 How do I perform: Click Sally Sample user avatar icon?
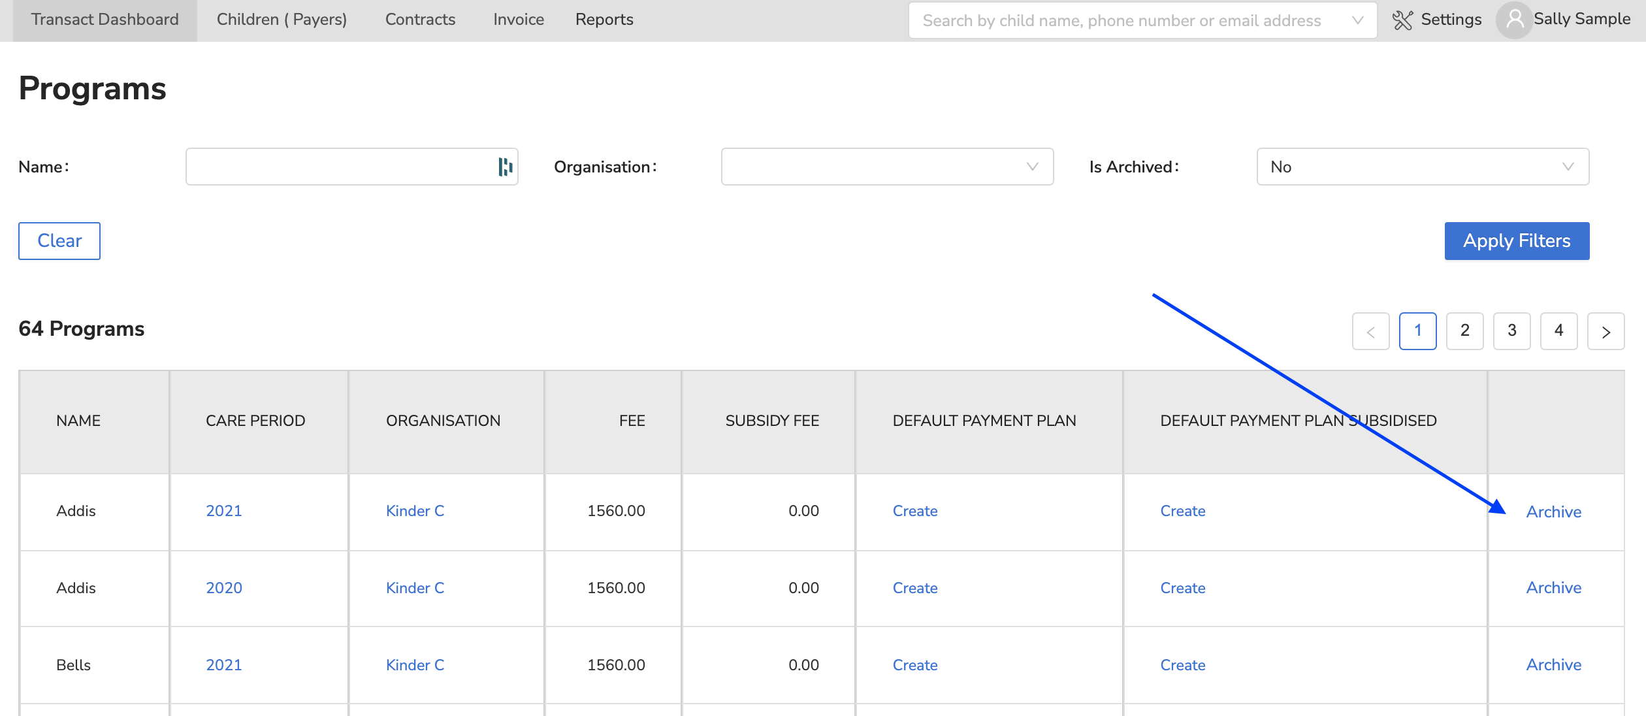(x=1514, y=20)
